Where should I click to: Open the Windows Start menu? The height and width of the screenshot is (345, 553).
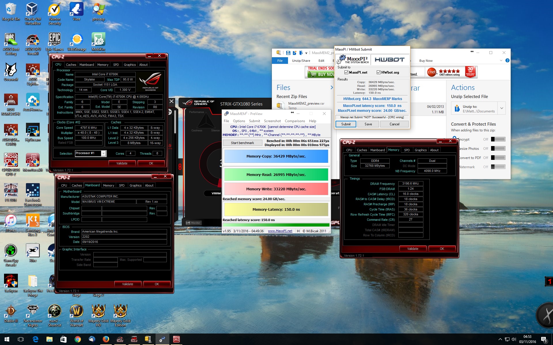[x=7, y=339]
